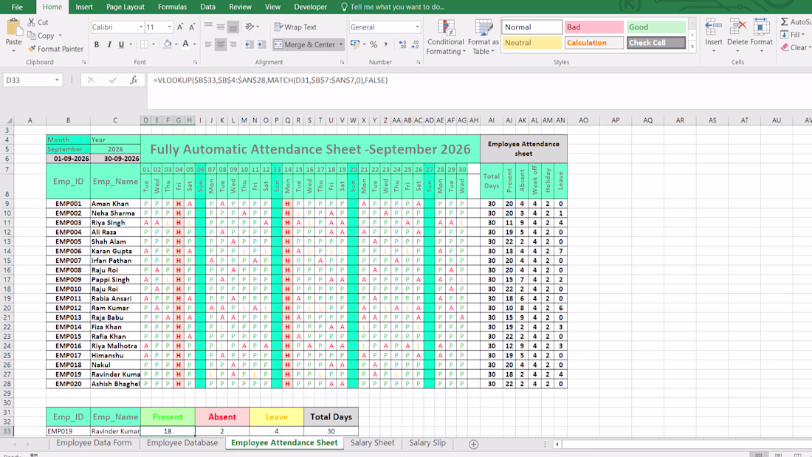Open the Insert ribbon tab
This screenshot has height=457, width=812.
pyautogui.click(x=84, y=7)
